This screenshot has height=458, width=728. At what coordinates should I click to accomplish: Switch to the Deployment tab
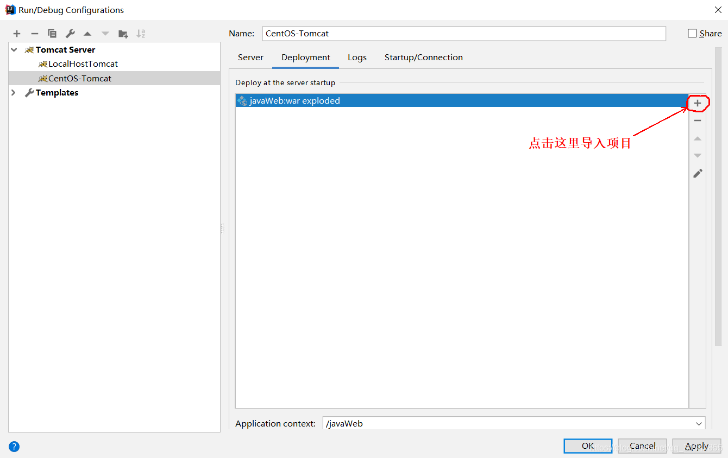tap(306, 57)
